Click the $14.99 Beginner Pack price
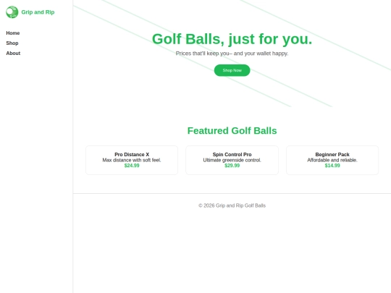Image resolution: width=391 pixels, height=293 pixels. click(332, 166)
